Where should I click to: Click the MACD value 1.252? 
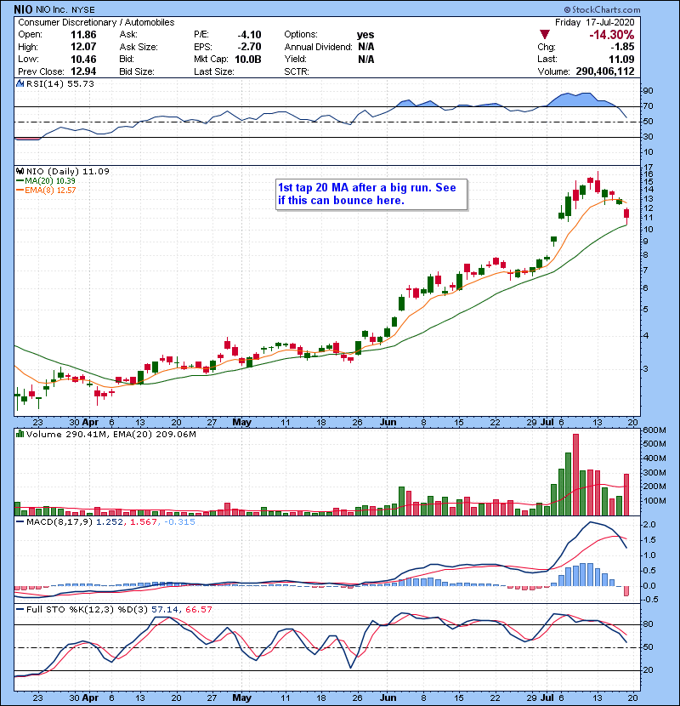[110, 522]
